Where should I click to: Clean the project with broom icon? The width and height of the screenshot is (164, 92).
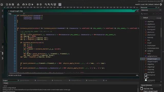(33, 4)
